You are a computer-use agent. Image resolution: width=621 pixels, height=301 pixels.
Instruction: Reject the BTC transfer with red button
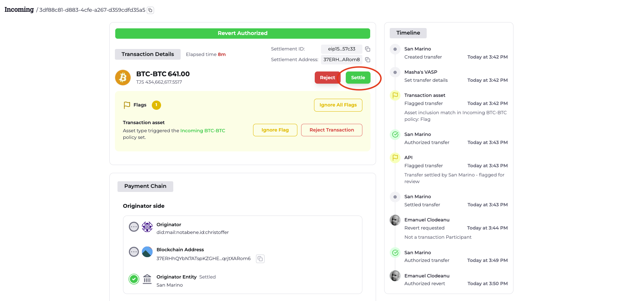click(327, 78)
